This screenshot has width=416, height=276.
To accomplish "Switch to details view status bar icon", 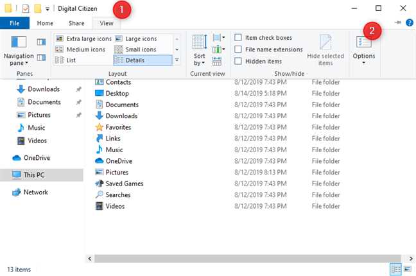I will pyautogui.click(x=395, y=270).
